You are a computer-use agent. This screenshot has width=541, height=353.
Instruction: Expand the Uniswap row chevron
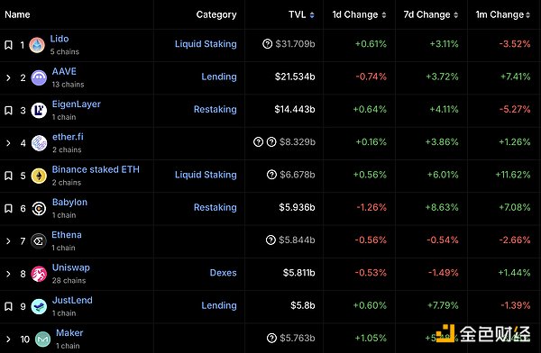point(8,274)
